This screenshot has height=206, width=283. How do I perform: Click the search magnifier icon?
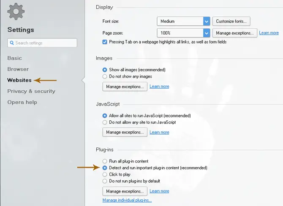click(12, 43)
